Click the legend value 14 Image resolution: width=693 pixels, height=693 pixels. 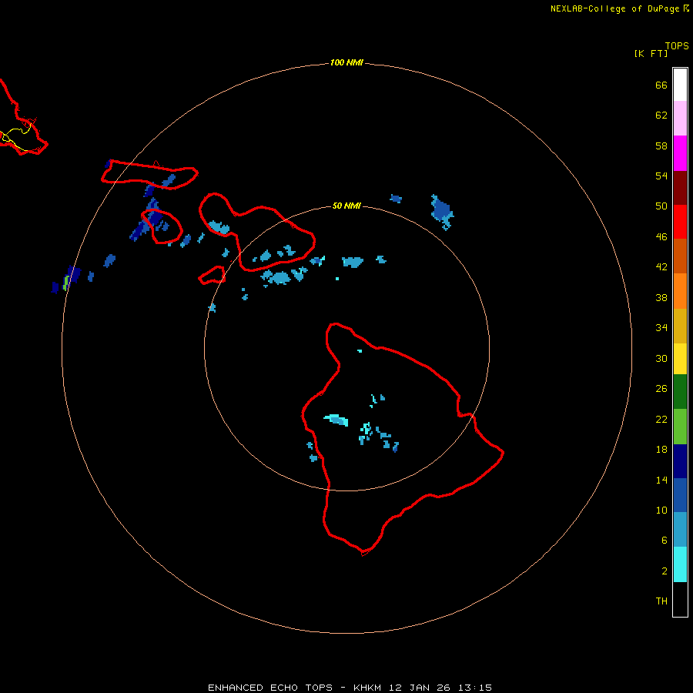(x=661, y=480)
